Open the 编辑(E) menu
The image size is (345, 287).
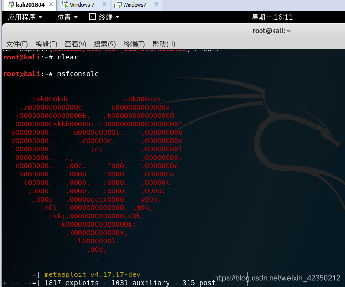pos(46,44)
